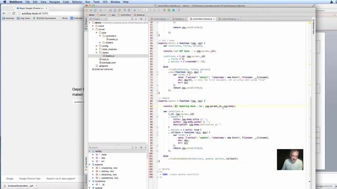Close the controllers/books.js editor tab
The height and width of the screenshot is (189, 337).
214,19
